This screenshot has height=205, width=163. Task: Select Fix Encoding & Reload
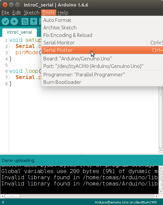102,35
